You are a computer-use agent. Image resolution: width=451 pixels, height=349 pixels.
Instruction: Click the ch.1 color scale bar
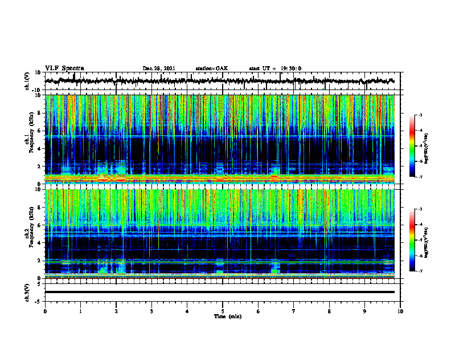point(412,146)
